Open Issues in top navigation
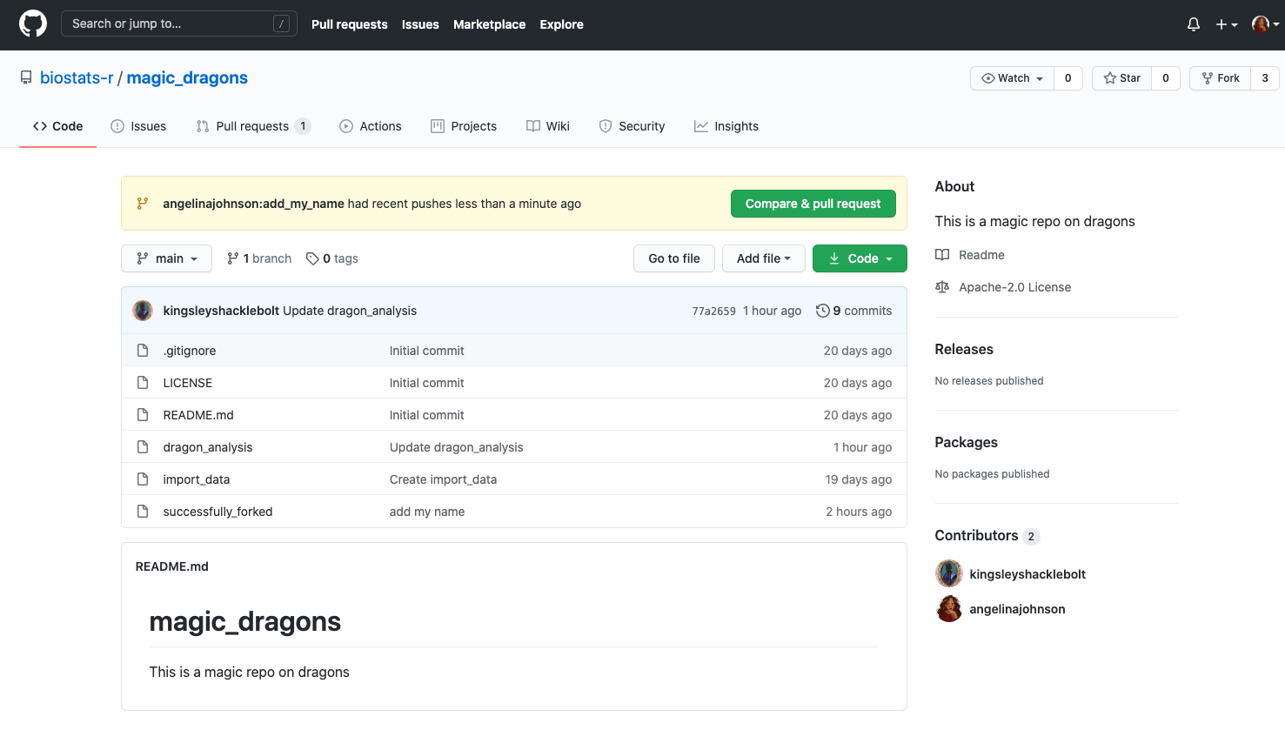This screenshot has width=1285, height=730. 420,24
